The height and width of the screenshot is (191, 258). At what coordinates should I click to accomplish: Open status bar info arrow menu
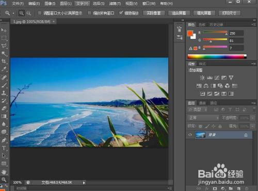click(x=84, y=183)
